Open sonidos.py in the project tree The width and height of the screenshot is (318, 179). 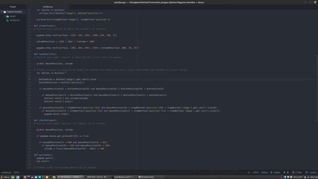14,20
